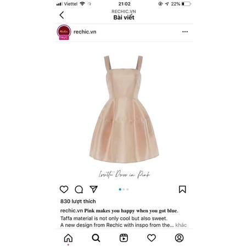The width and height of the screenshot is (247, 247).
Task: Tap the back arrow in header
Action: 61,15
